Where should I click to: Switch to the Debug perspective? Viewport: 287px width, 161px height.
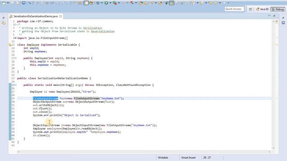(x=278, y=9)
